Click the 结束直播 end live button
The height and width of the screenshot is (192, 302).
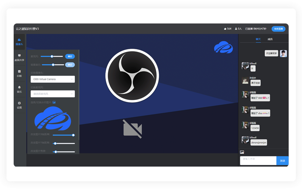(279, 29)
